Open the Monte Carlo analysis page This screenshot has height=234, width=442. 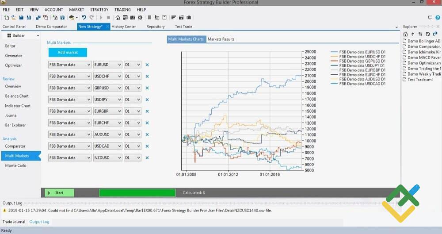15,166
